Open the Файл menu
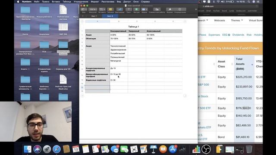This screenshot has height=155, width=276. (x=37, y=2)
